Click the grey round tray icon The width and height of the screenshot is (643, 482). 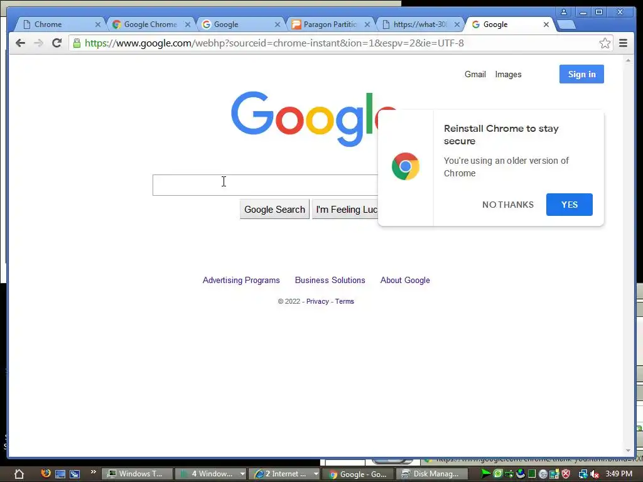click(543, 474)
